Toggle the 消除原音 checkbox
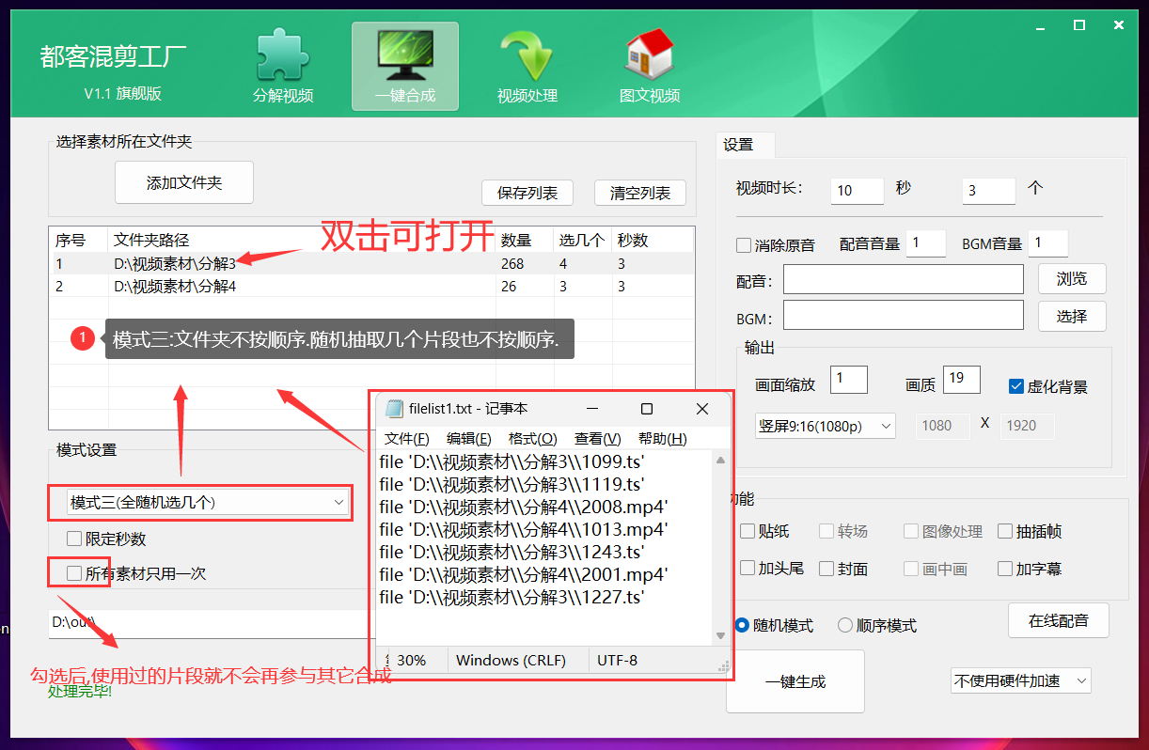Image resolution: width=1149 pixels, height=750 pixels. 744,244
